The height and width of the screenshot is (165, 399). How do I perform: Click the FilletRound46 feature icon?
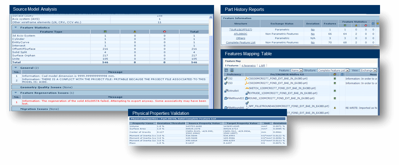[226, 108]
